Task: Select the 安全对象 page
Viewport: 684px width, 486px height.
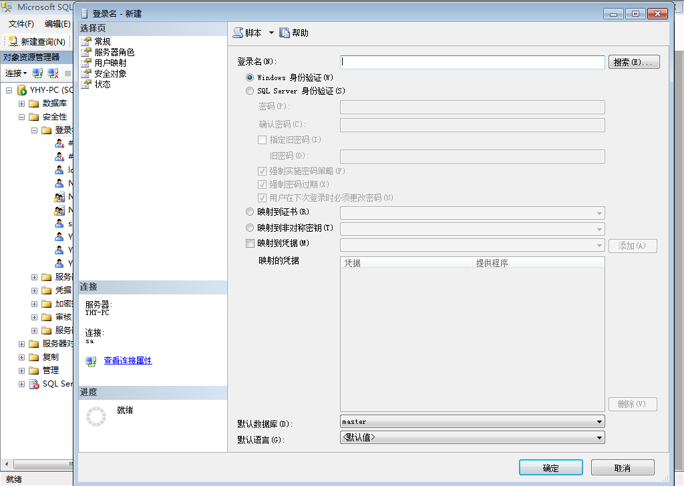Action: point(110,73)
